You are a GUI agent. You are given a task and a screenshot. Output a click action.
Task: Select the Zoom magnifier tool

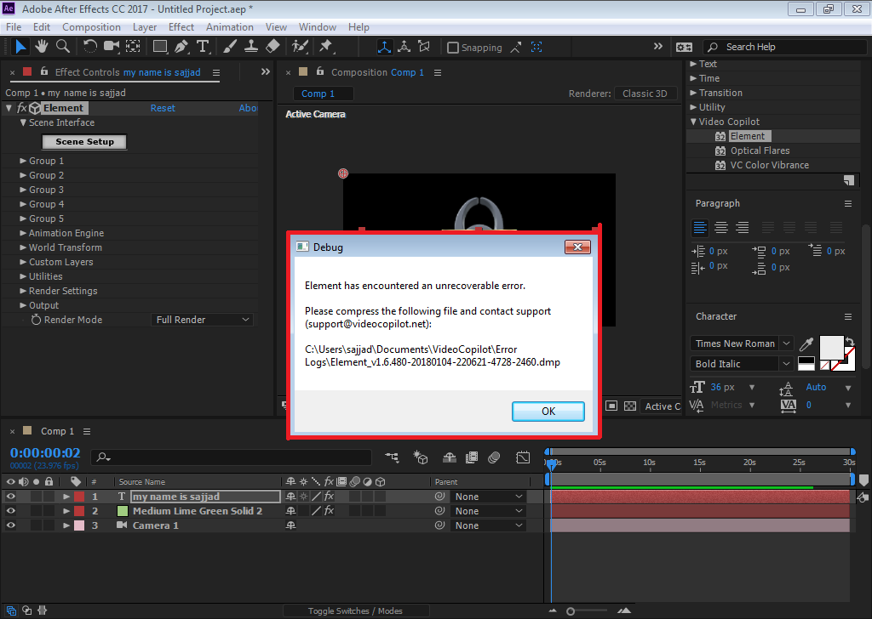click(x=63, y=47)
